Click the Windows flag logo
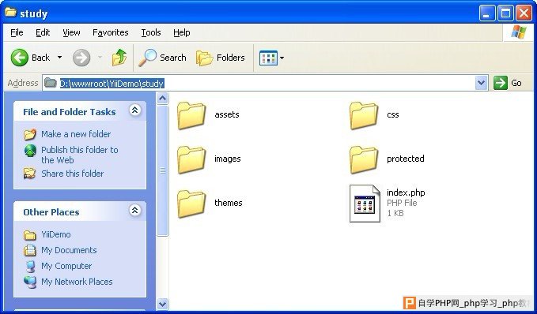This screenshot has height=314, width=537. point(519,32)
